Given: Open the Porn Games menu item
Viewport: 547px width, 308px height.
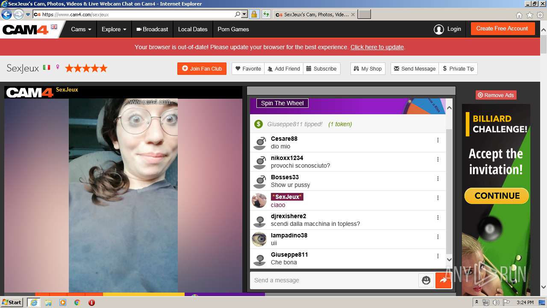Looking at the screenshot, I should pos(233,29).
